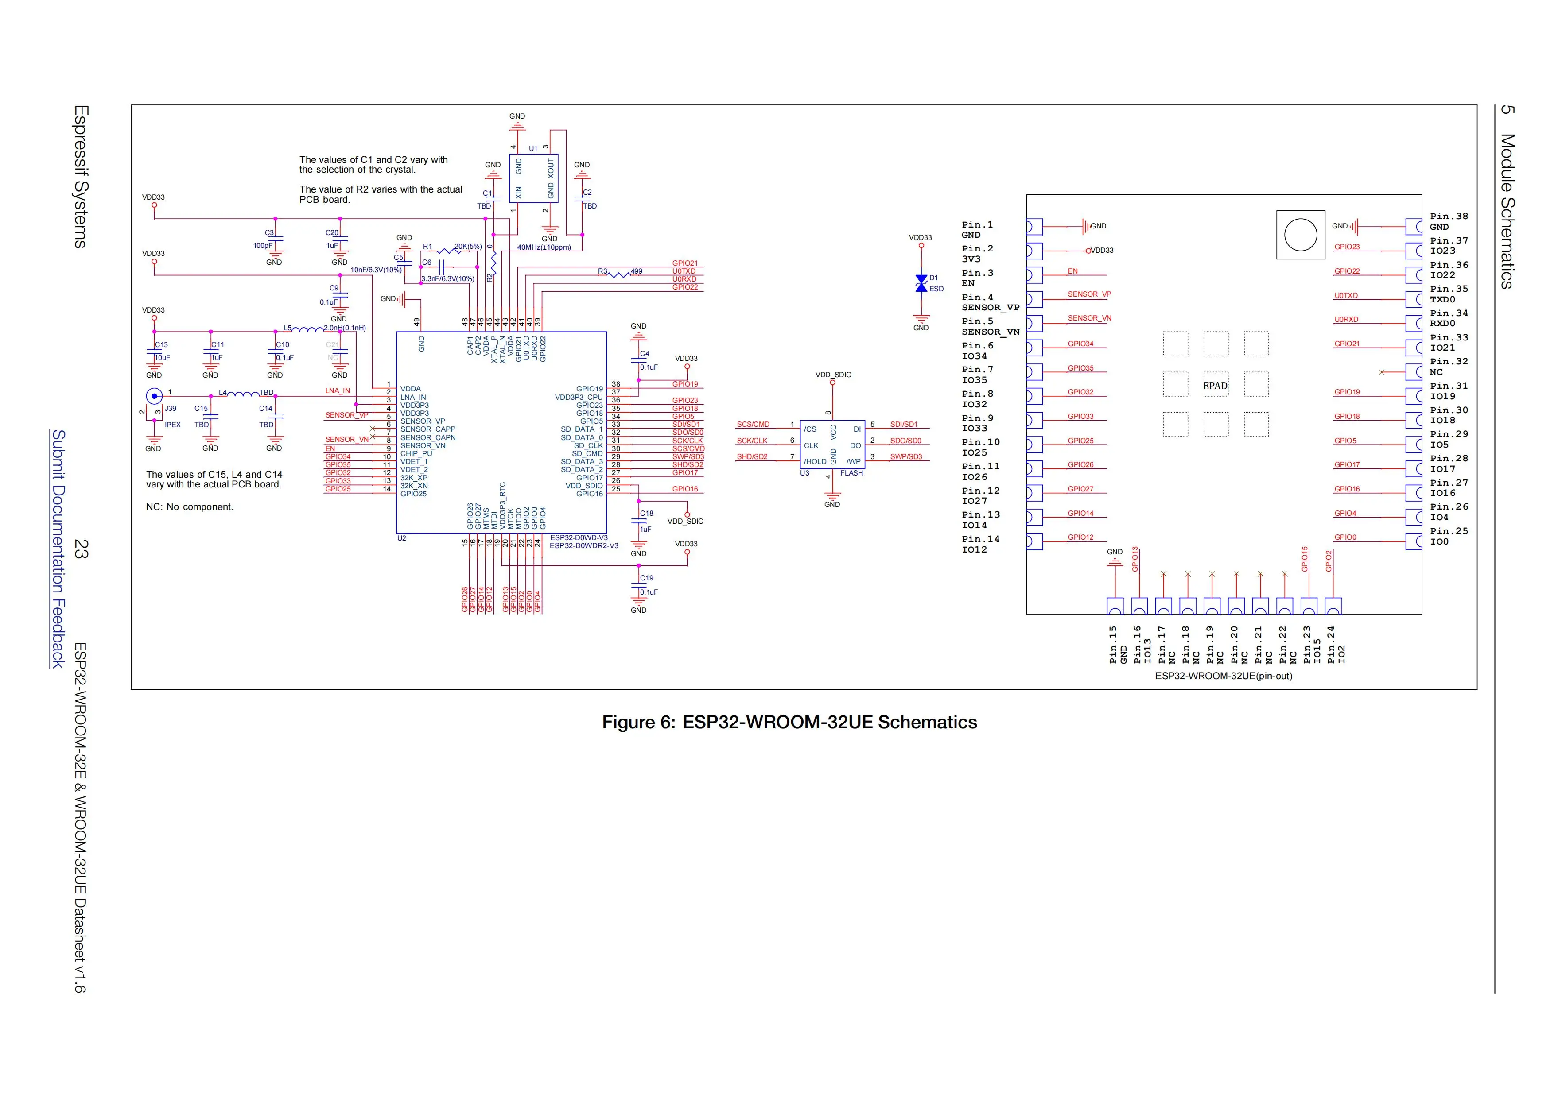
Task: Select the LNA_IN net label
Action: tap(337, 391)
